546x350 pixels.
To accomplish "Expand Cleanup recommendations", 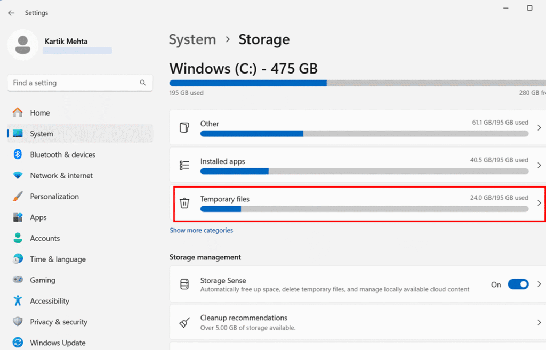I will pos(538,322).
